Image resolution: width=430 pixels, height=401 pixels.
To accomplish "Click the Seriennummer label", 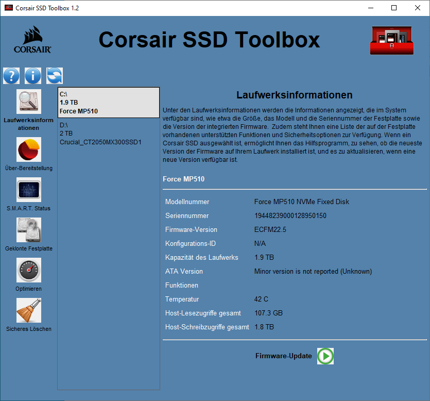I will [x=187, y=216].
